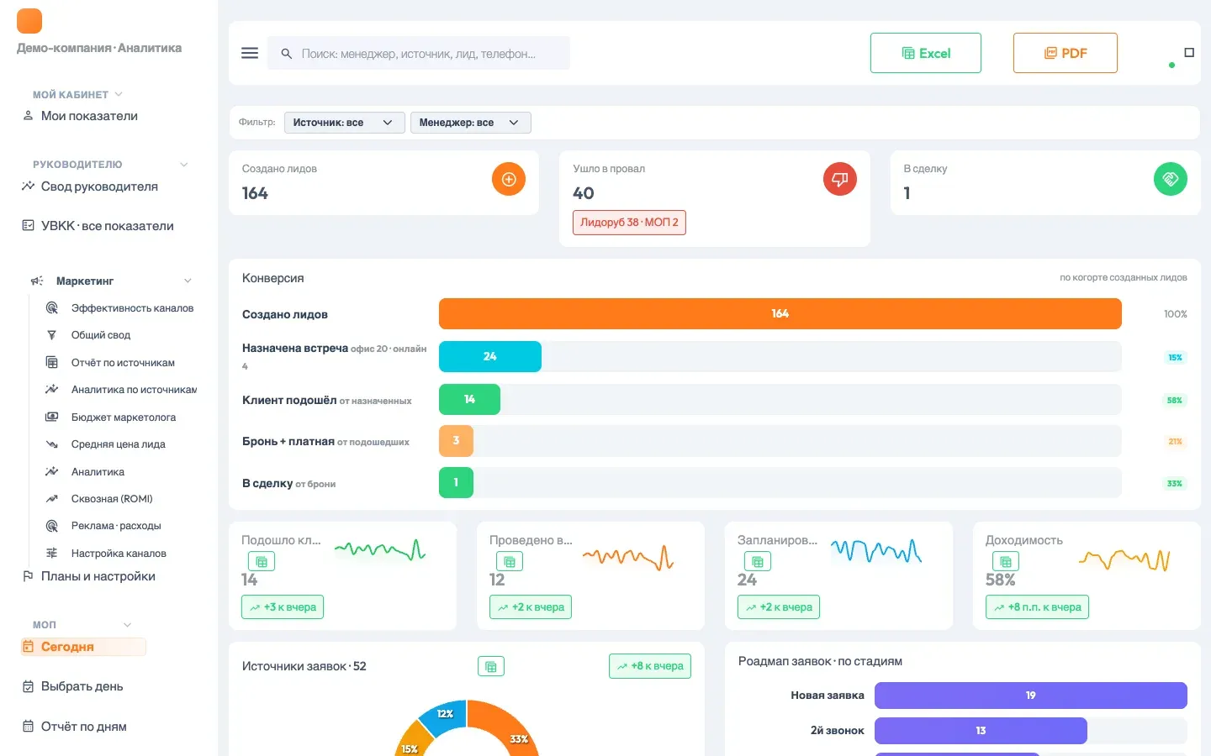Click the red thumbs-down icon on Ушло в провал
The width and height of the screenshot is (1211, 756).
click(x=839, y=179)
